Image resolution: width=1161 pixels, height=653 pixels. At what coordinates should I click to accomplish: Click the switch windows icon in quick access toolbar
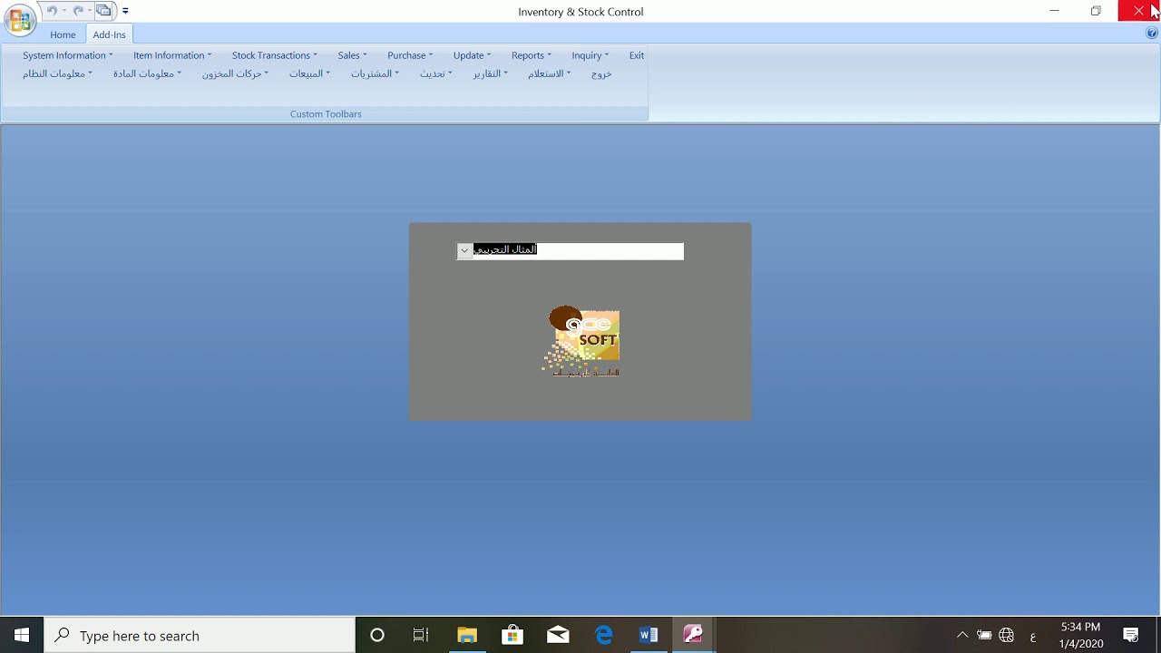point(104,11)
